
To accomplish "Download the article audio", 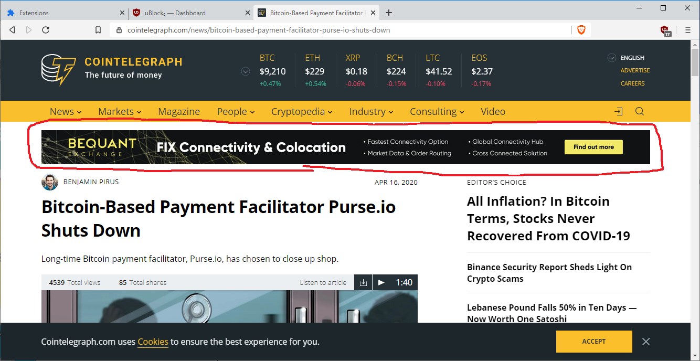I will [x=363, y=282].
